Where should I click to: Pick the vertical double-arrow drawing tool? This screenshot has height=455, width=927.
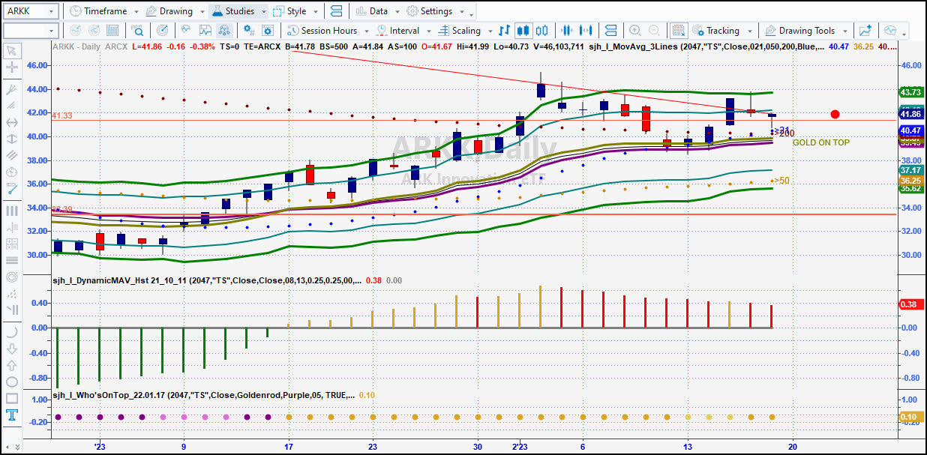point(12,139)
